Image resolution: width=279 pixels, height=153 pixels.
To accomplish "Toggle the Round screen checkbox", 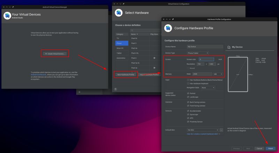I will point(188,68).
